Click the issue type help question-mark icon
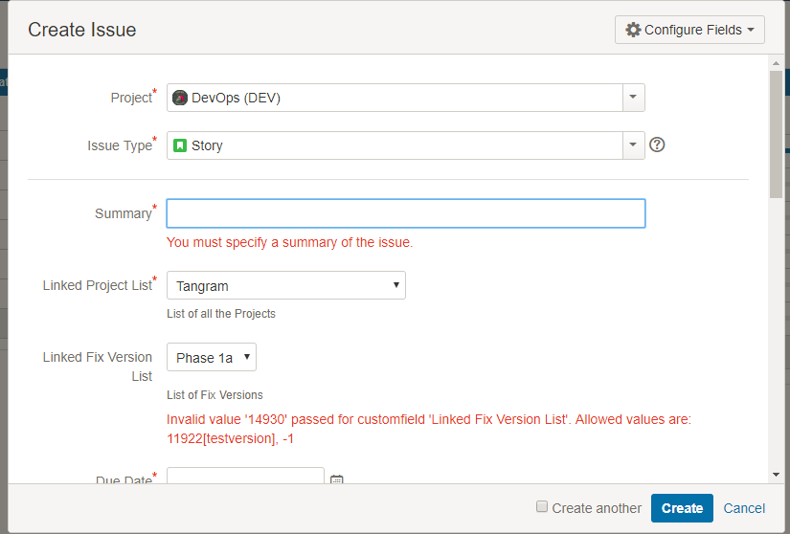 click(x=657, y=145)
